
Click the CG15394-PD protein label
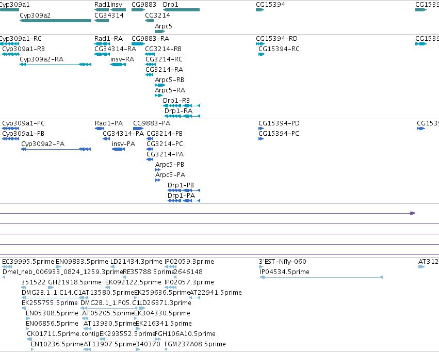coord(279,123)
